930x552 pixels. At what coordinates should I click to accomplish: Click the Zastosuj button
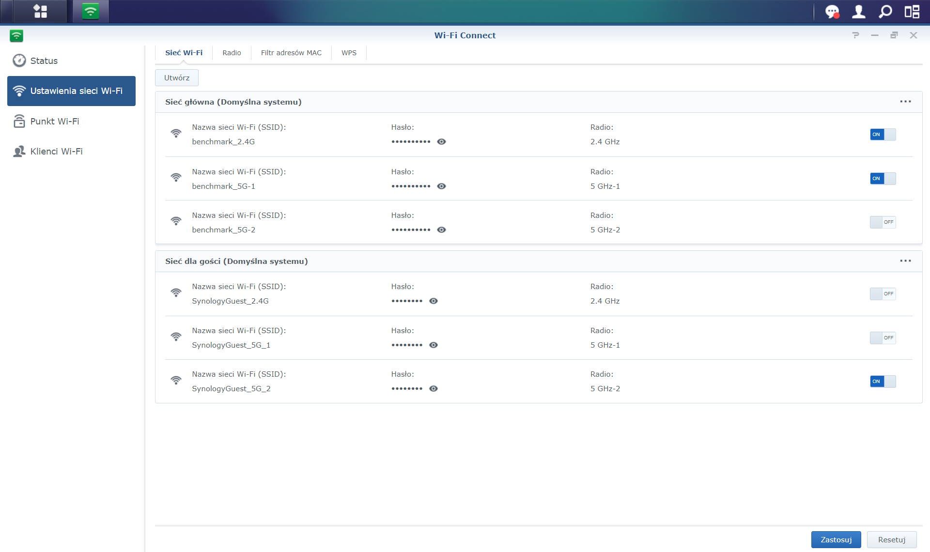coord(836,540)
